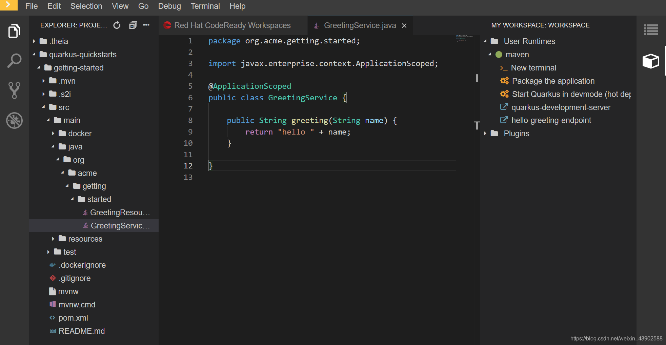Click gears icon of Package the application
The height and width of the screenshot is (345, 666).
click(x=504, y=81)
